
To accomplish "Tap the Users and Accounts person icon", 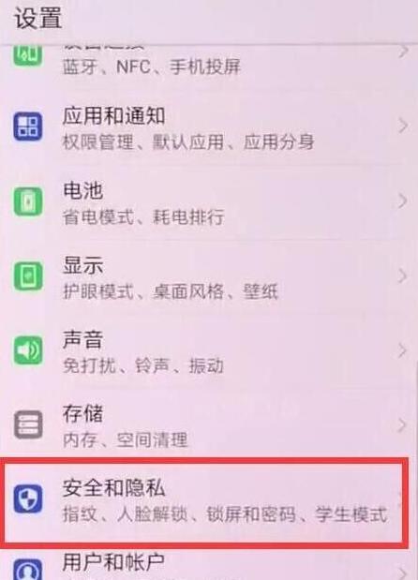I will pos(28,570).
